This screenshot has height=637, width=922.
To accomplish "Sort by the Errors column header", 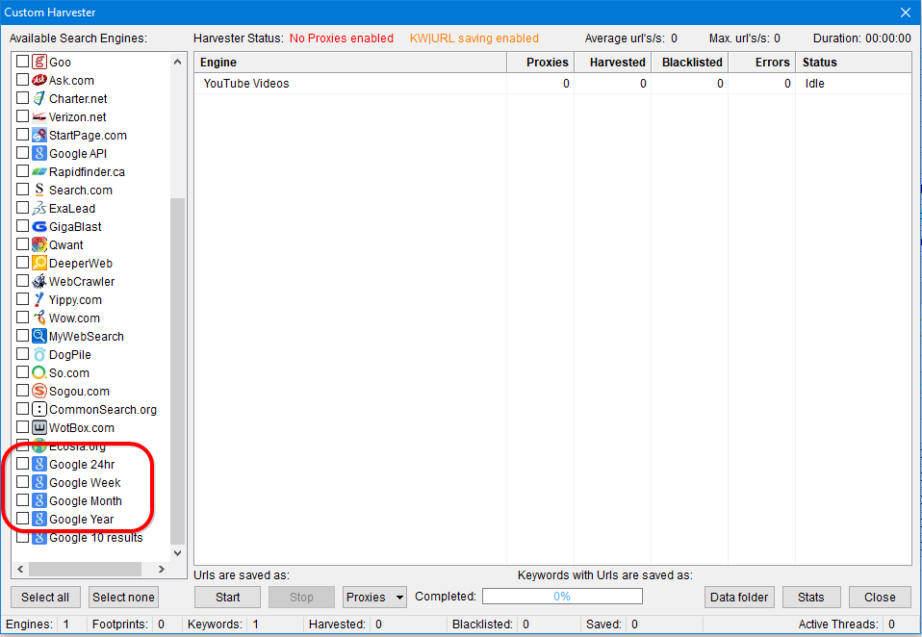I will coord(762,63).
